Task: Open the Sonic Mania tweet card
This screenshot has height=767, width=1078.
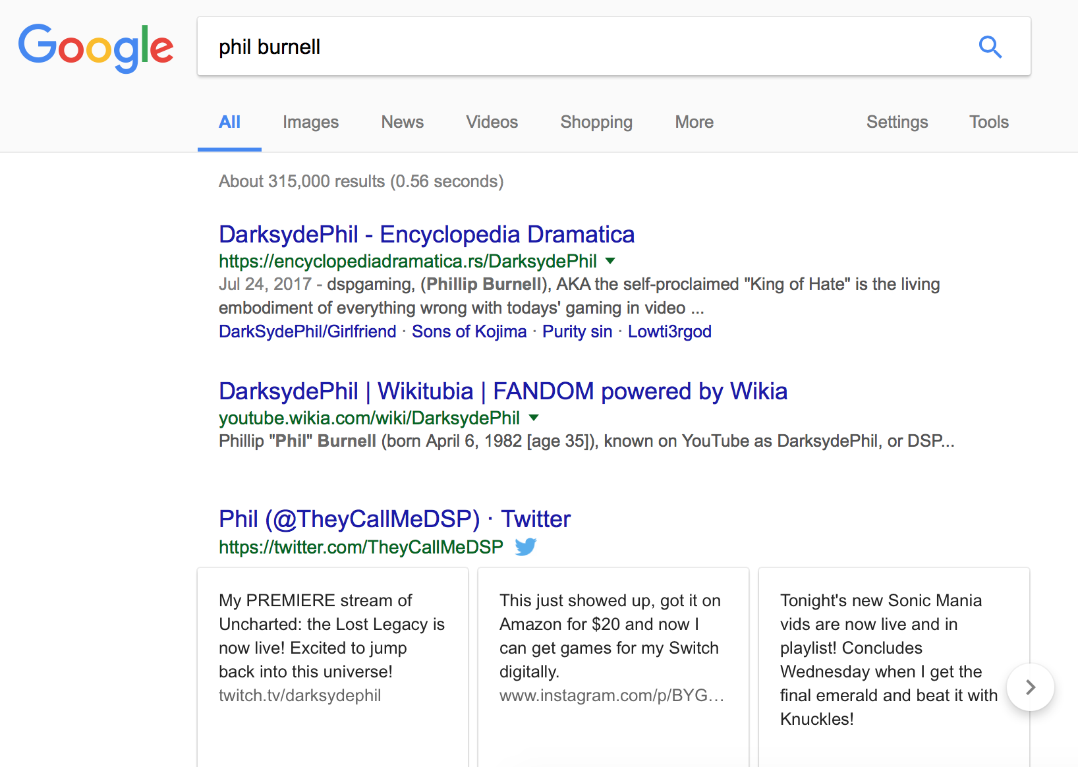Action: coord(894,667)
